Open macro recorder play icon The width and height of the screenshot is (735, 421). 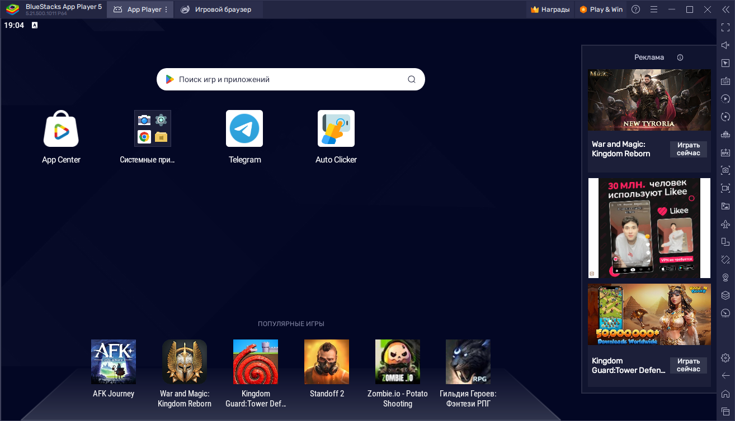click(725, 99)
